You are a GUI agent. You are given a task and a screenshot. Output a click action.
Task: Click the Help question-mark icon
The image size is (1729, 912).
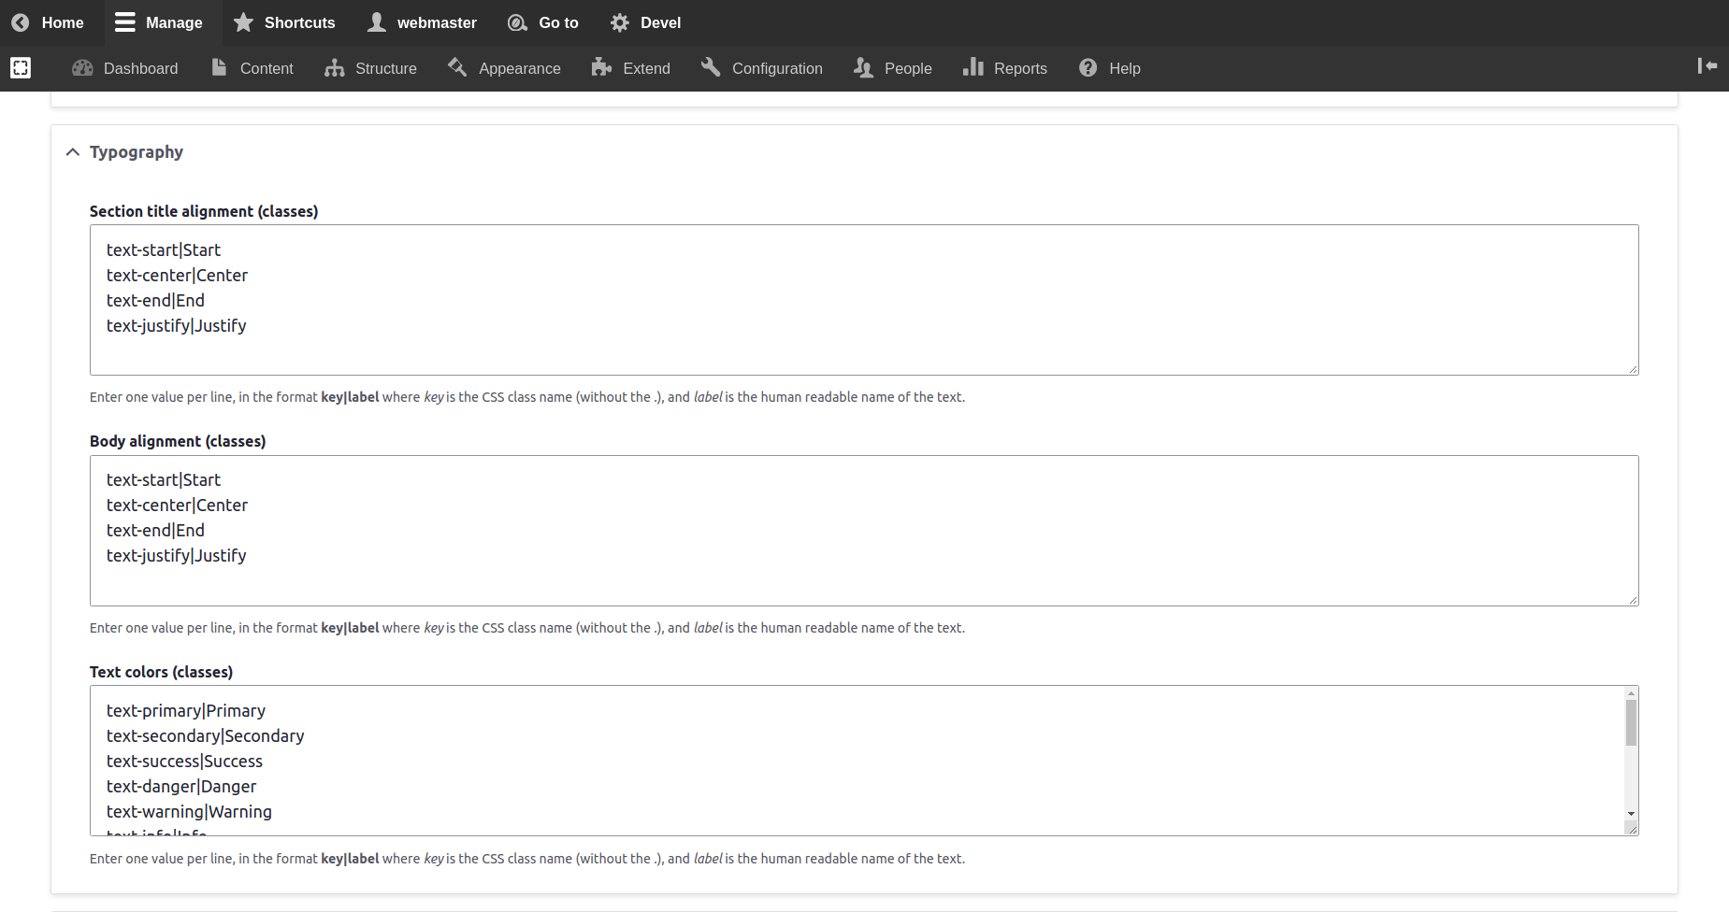(1088, 67)
